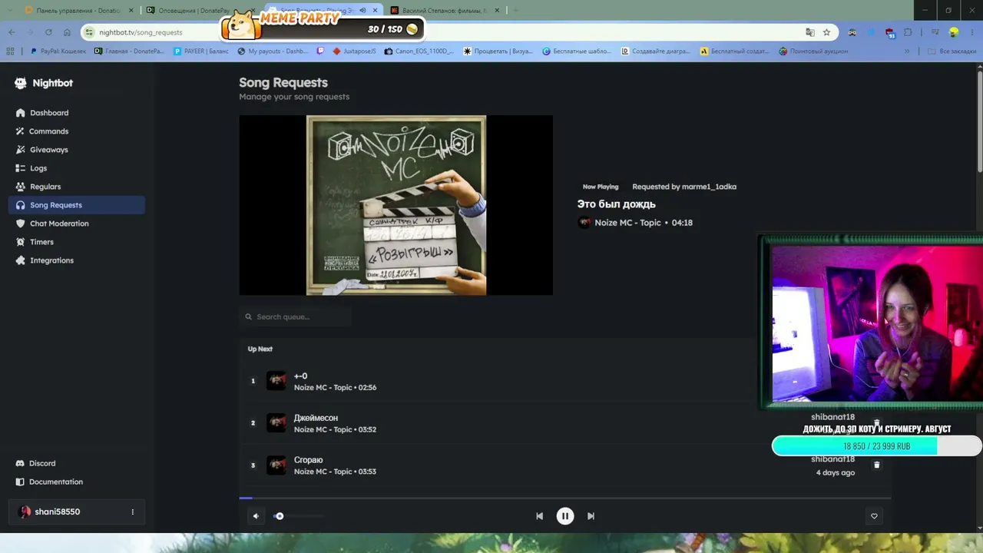Screen dimensions: 983x553
Task: Click the song progress bar
Action: (x=564, y=498)
